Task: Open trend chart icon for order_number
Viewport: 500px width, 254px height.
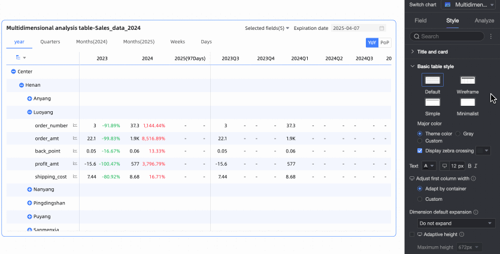Action: 75,126
